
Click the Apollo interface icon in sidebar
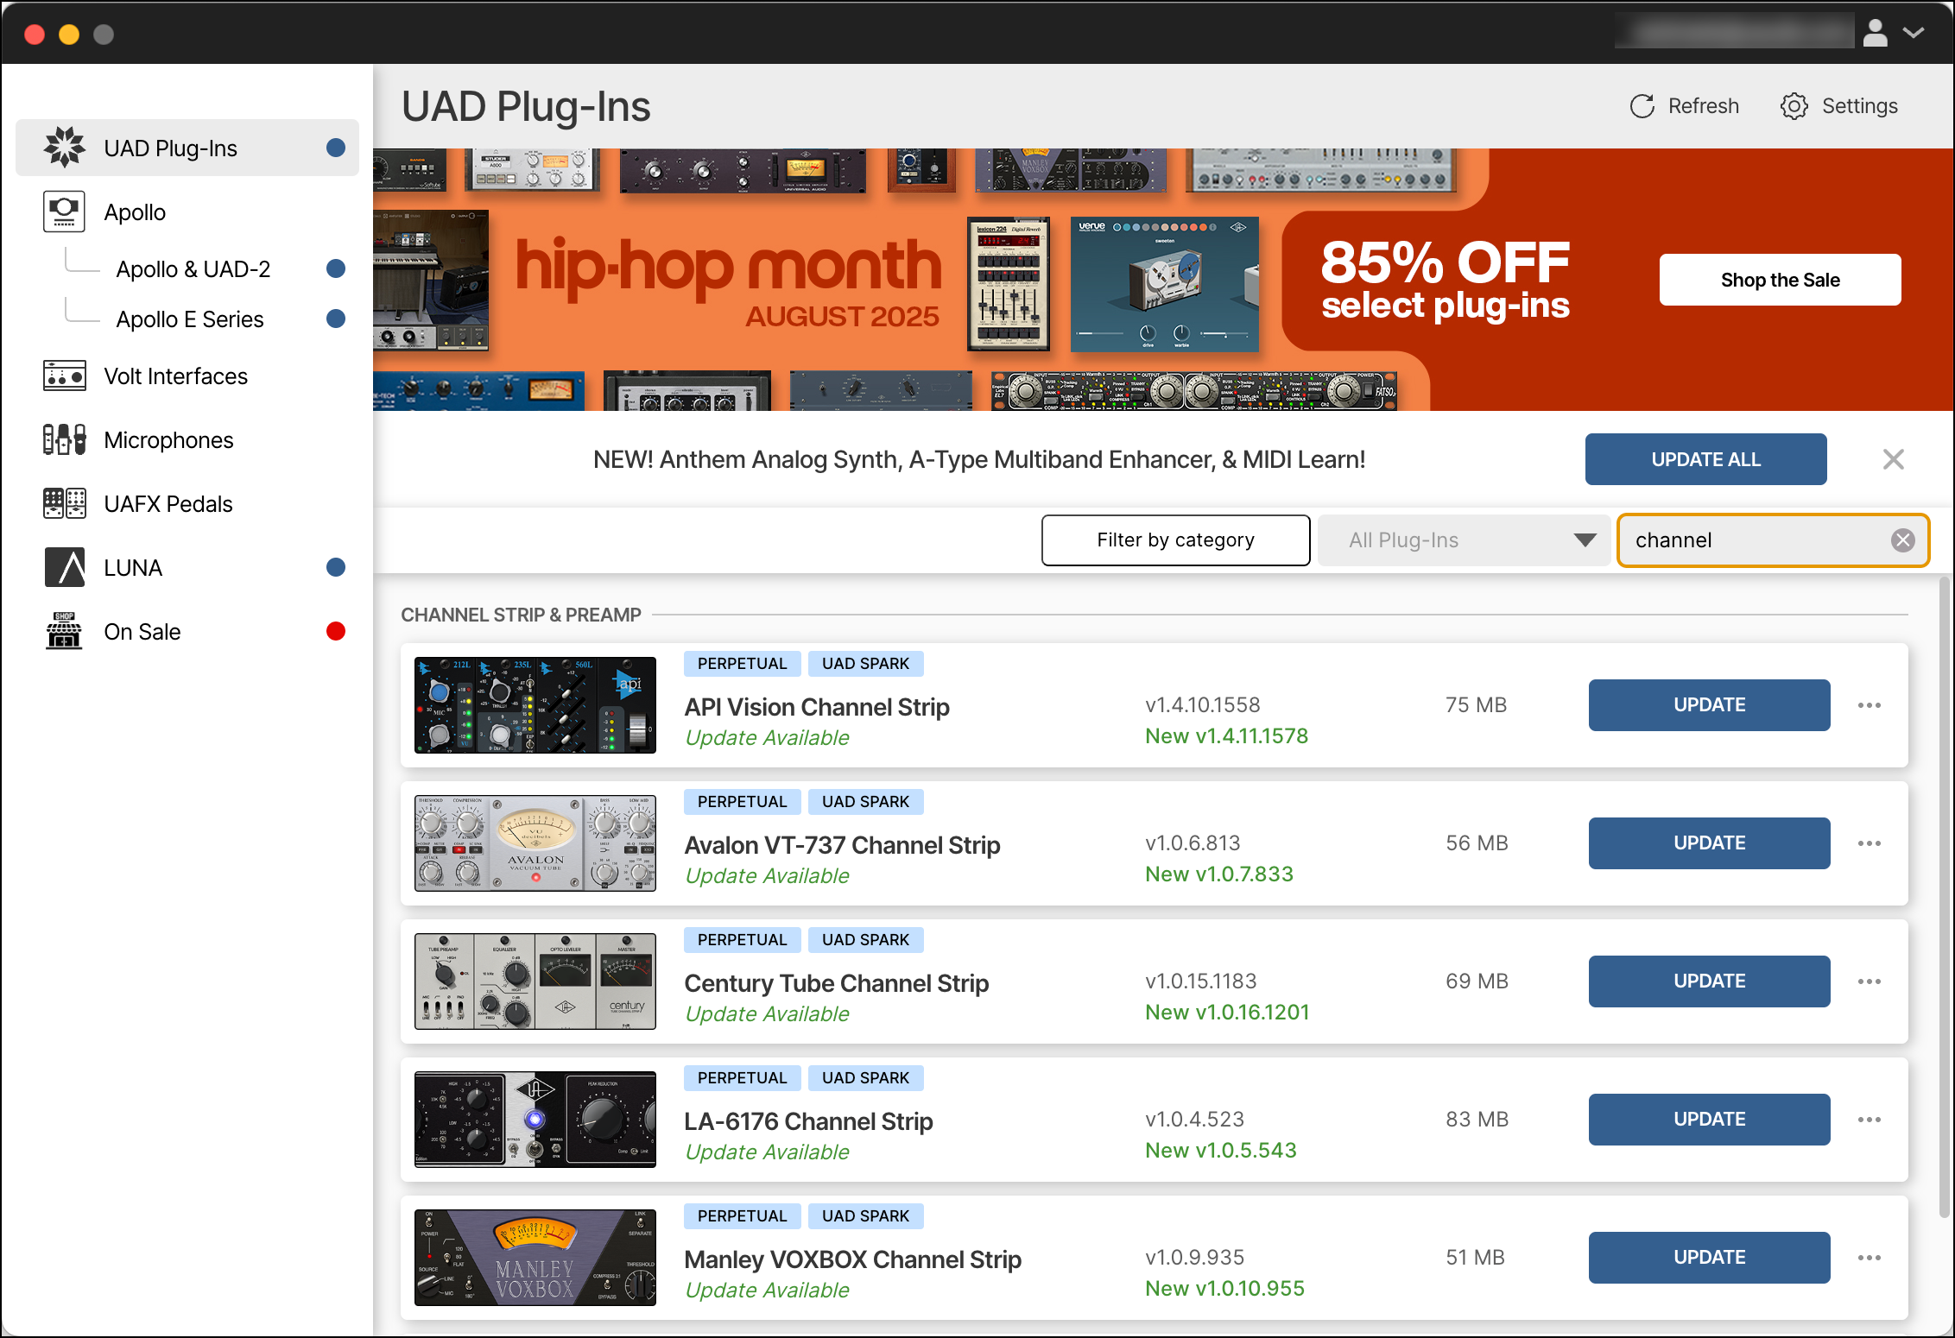pyautogui.click(x=65, y=211)
